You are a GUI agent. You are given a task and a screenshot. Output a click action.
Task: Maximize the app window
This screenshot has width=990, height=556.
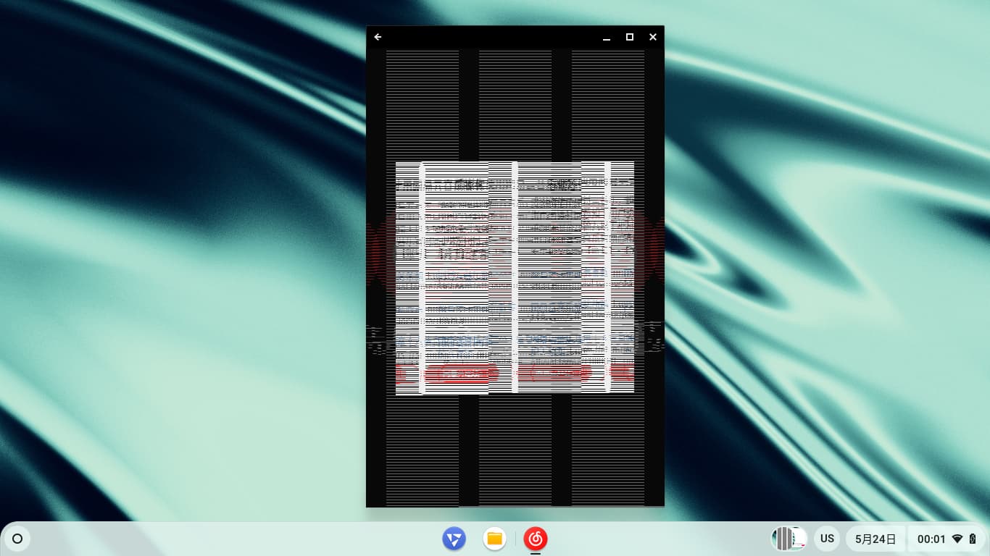(630, 37)
